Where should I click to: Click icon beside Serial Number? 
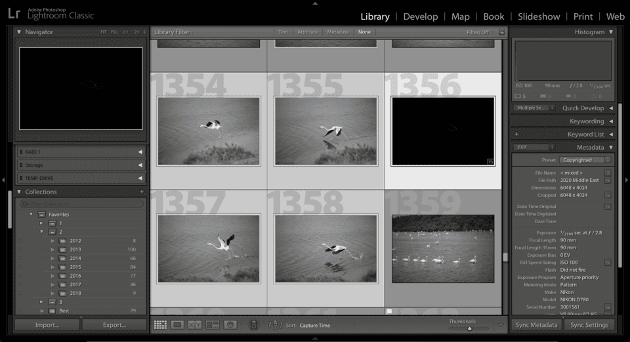tap(608, 307)
